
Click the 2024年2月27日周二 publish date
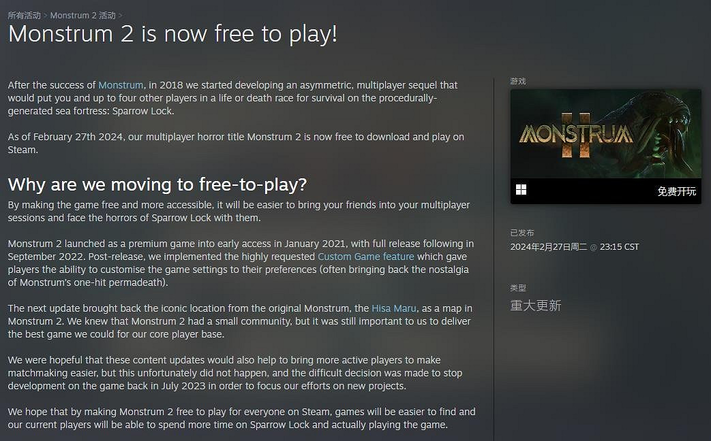click(549, 247)
